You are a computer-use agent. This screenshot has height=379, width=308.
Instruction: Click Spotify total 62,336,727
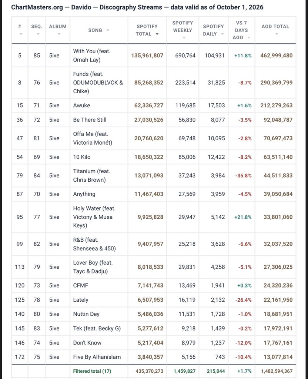(149, 105)
